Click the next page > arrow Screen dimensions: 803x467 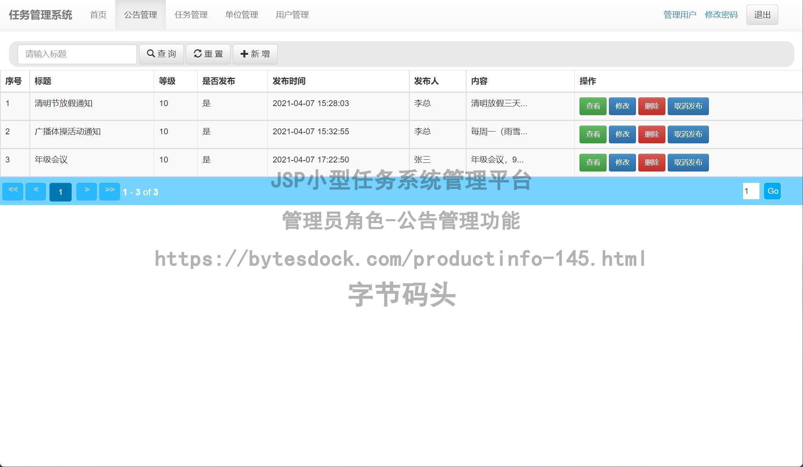tap(87, 191)
